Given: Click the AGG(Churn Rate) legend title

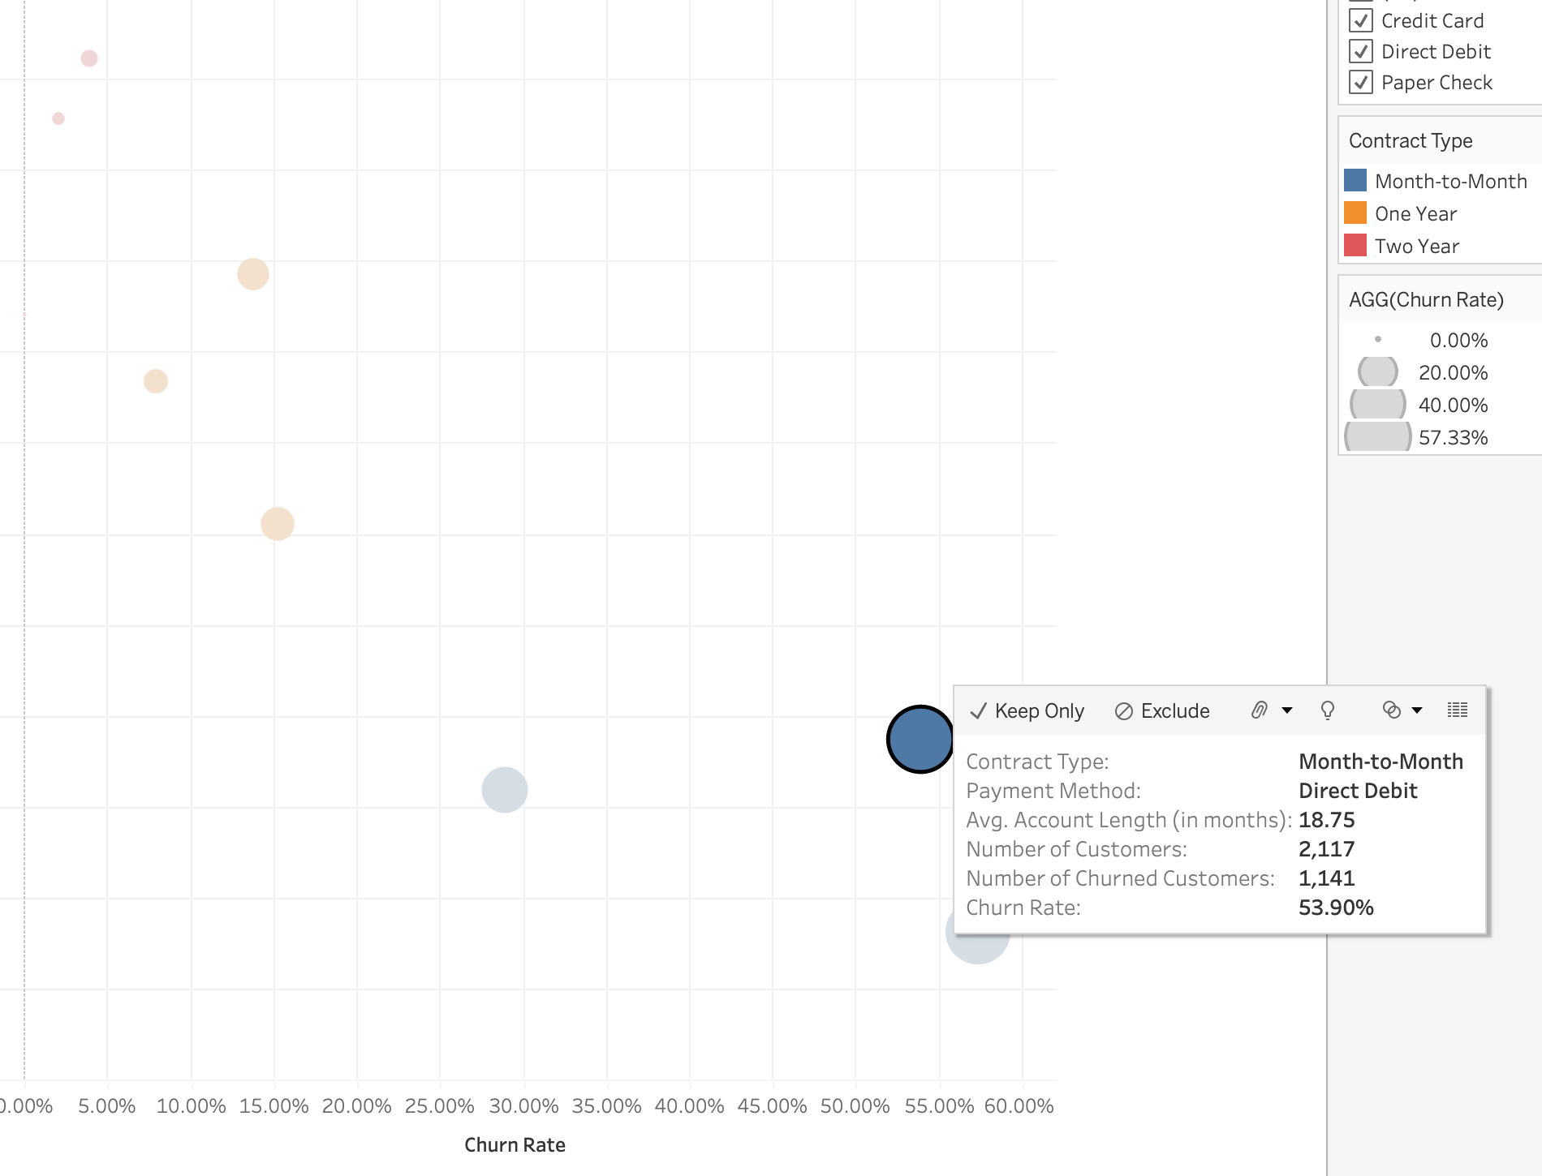Looking at the screenshot, I should [x=1426, y=299].
